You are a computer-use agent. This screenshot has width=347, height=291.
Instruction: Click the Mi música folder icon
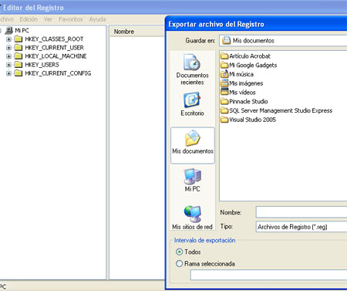[224, 74]
